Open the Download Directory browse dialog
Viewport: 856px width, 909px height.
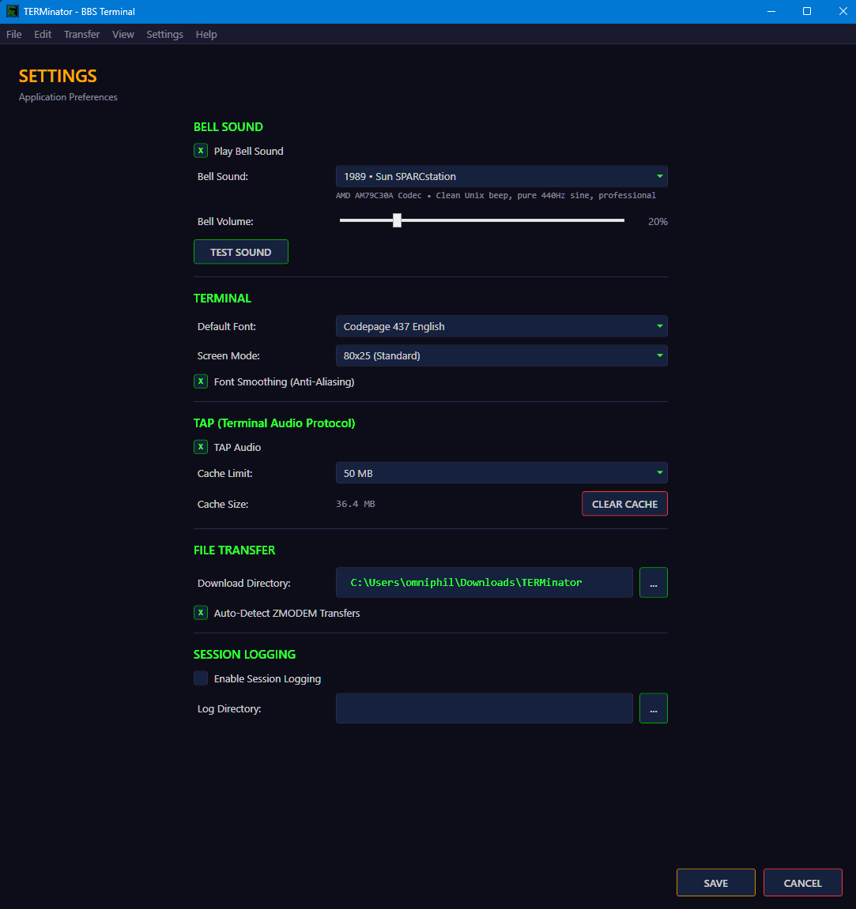[x=654, y=582]
